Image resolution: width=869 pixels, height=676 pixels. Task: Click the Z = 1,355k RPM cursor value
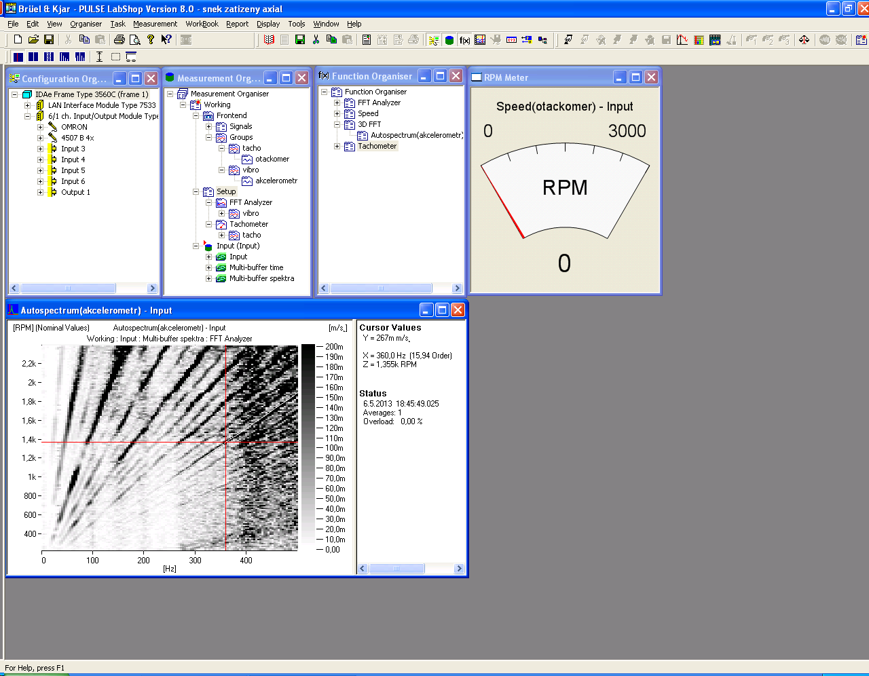click(x=390, y=364)
